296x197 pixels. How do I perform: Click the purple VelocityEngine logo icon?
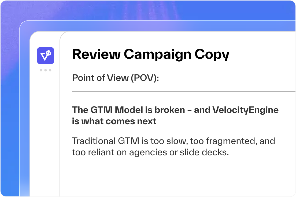[46, 56]
